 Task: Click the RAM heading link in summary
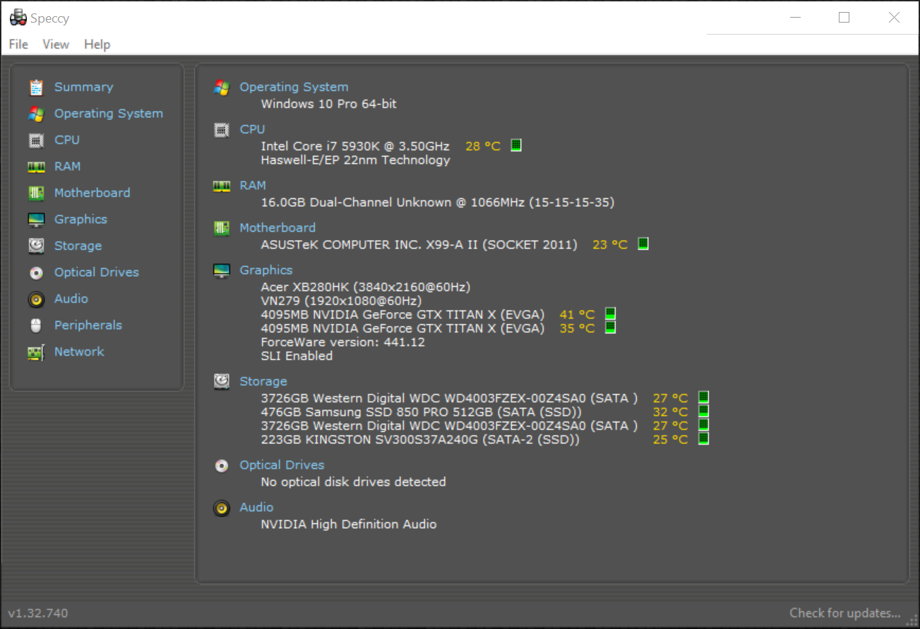(x=253, y=186)
